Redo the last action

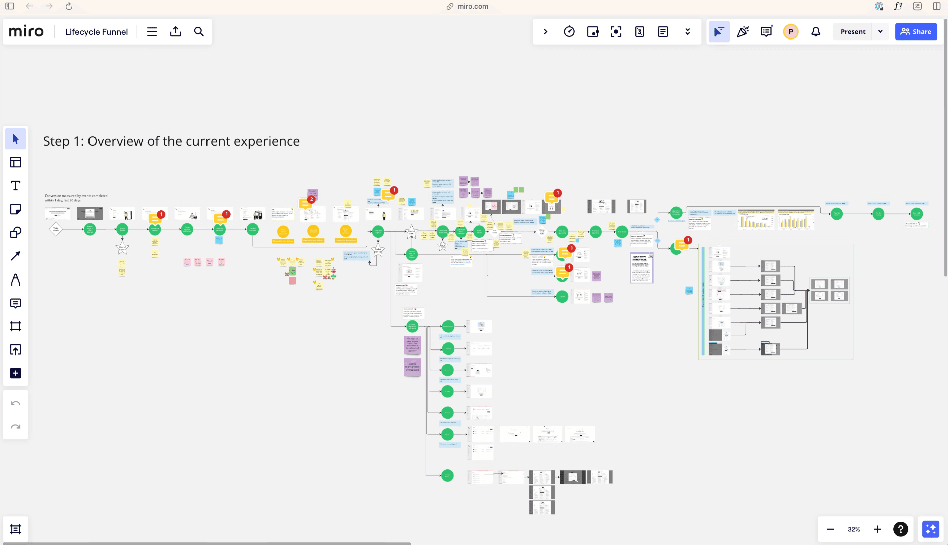[x=15, y=427]
